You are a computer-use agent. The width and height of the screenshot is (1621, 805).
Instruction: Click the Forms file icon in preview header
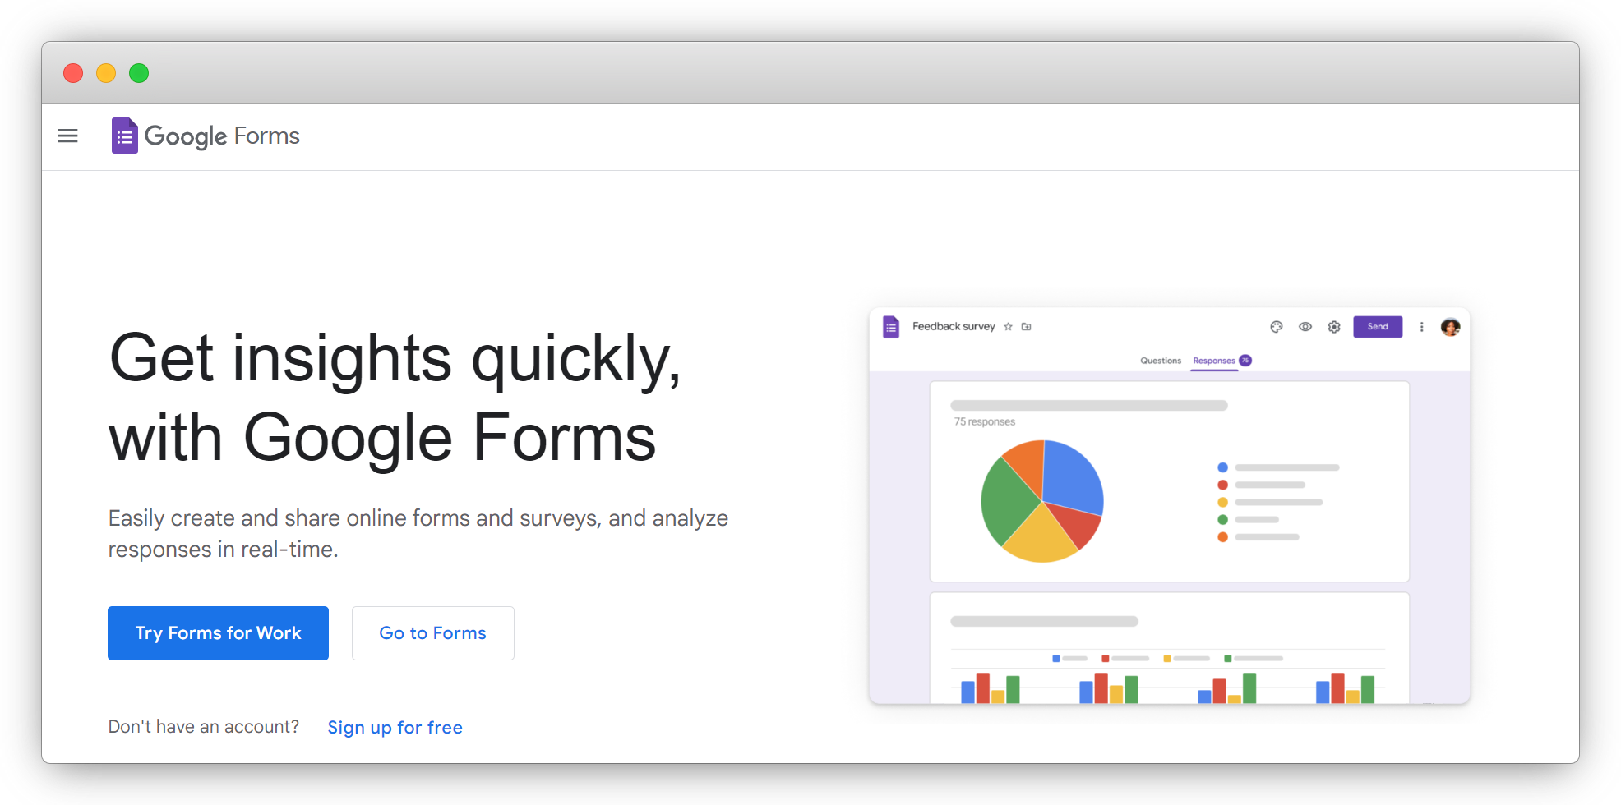coord(891,327)
